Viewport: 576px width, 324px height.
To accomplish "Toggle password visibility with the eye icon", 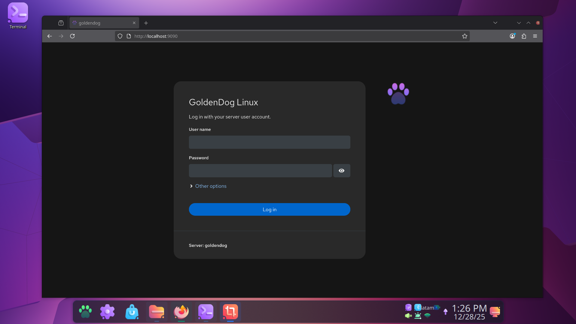I will point(342,170).
